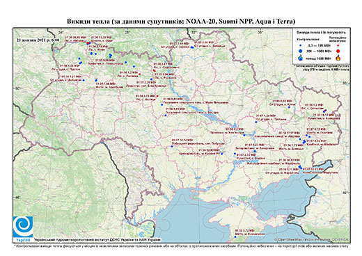Click the legend text '200 — 1000 МВт'

click(319, 51)
